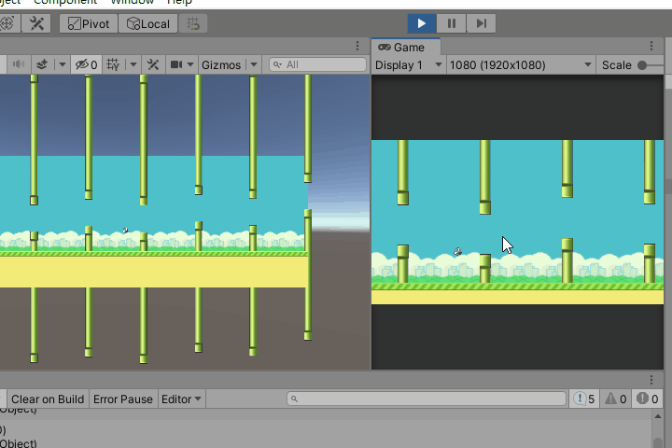Click the bird in the Game view
672x448 pixels.
(457, 251)
